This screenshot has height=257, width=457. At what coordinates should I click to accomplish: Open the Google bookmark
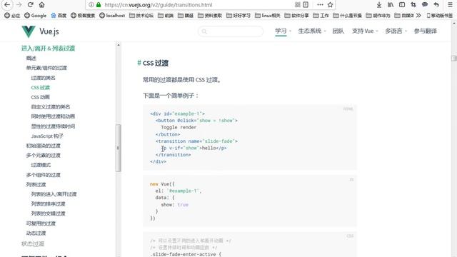(x=35, y=16)
